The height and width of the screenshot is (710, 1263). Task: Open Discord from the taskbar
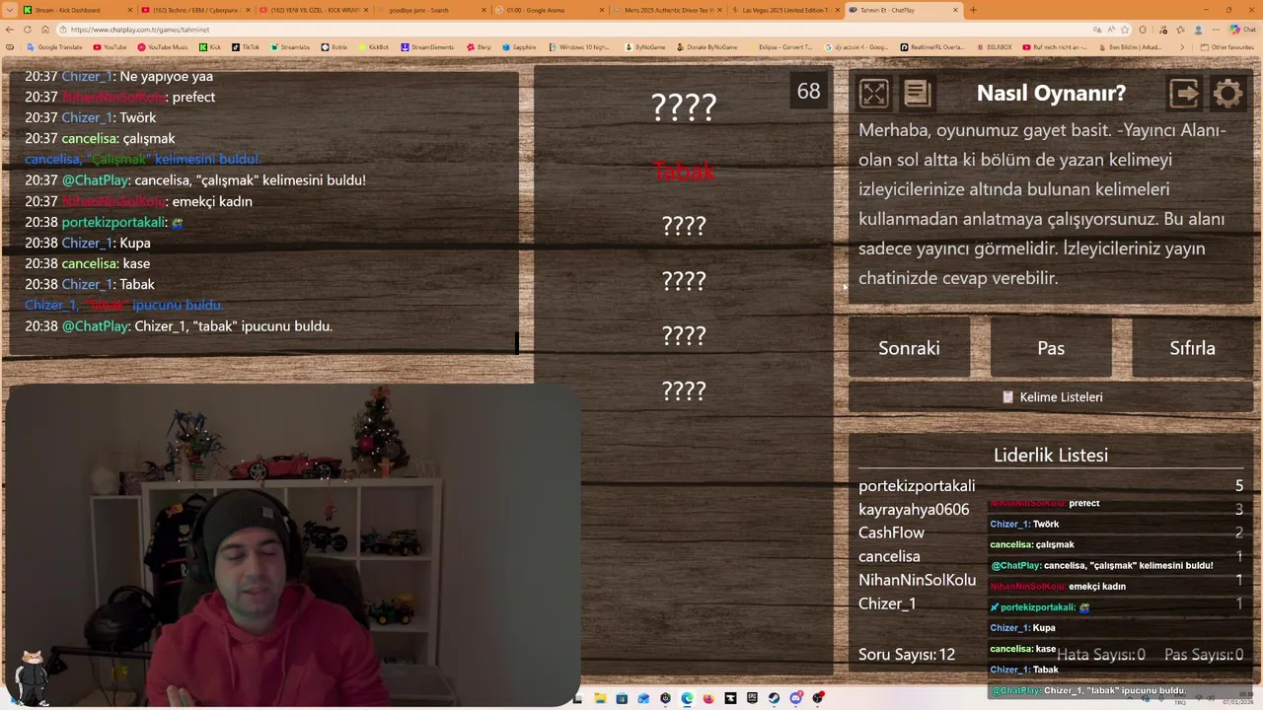click(795, 698)
